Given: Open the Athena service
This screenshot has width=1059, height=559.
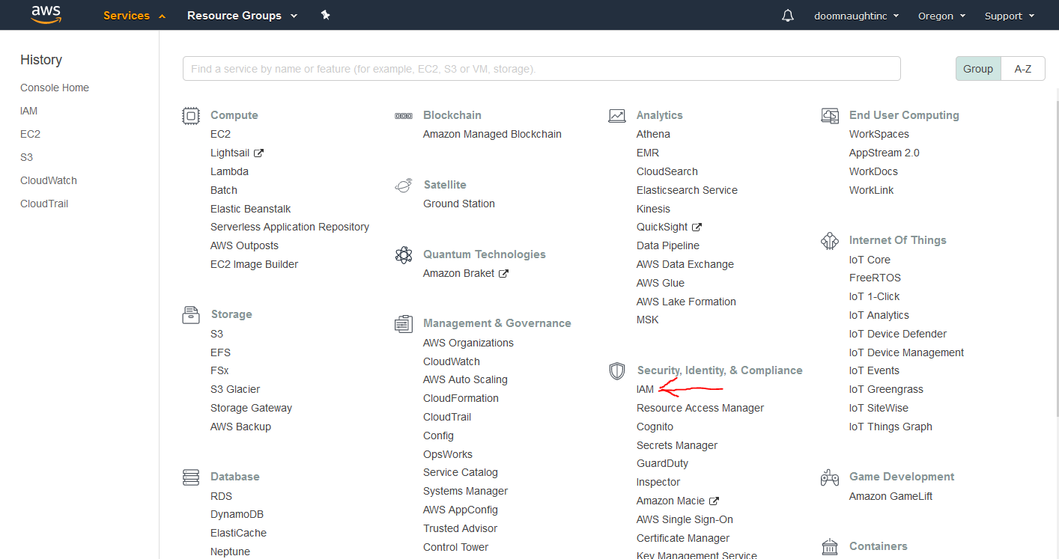Looking at the screenshot, I should tap(653, 134).
